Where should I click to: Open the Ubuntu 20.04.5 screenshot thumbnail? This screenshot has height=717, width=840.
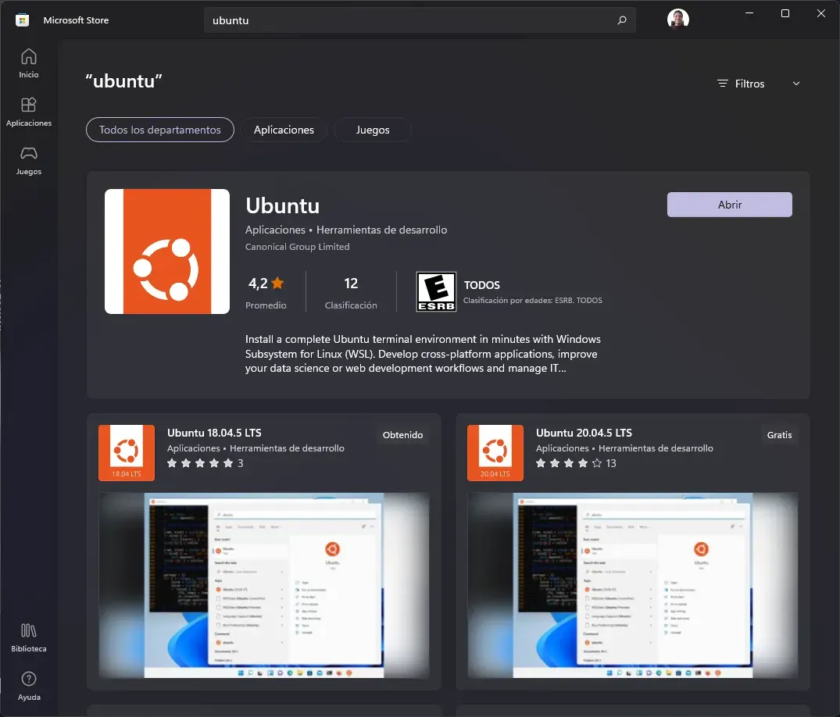(x=633, y=585)
